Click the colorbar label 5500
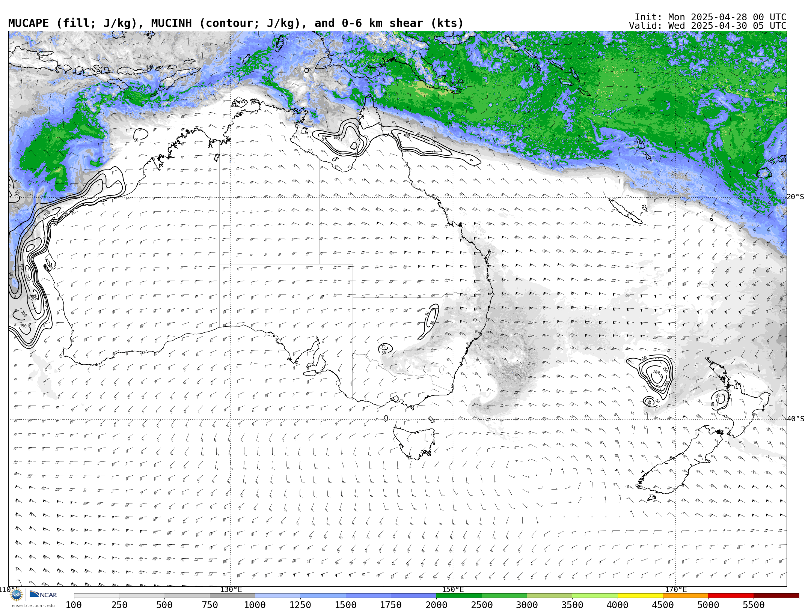The height and width of the screenshot is (610, 811). coord(754,605)
